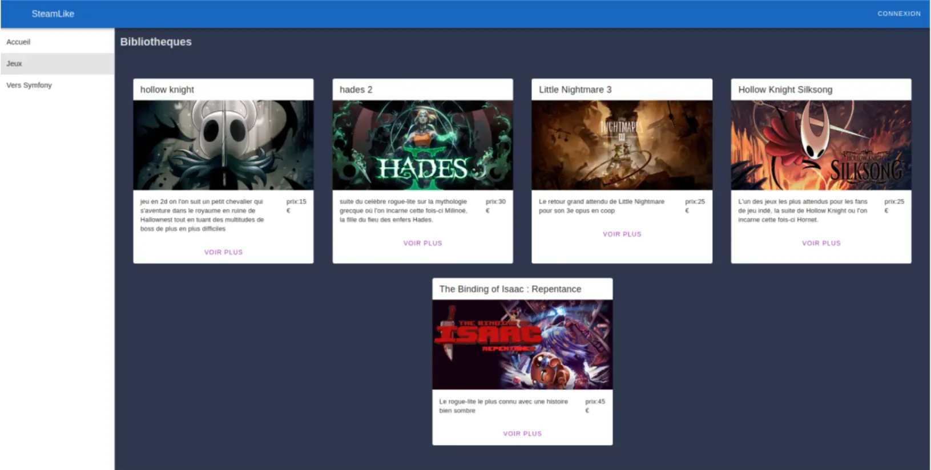
Task: Go to Accueil in the sidebar
Action: [x=18, y=42]
